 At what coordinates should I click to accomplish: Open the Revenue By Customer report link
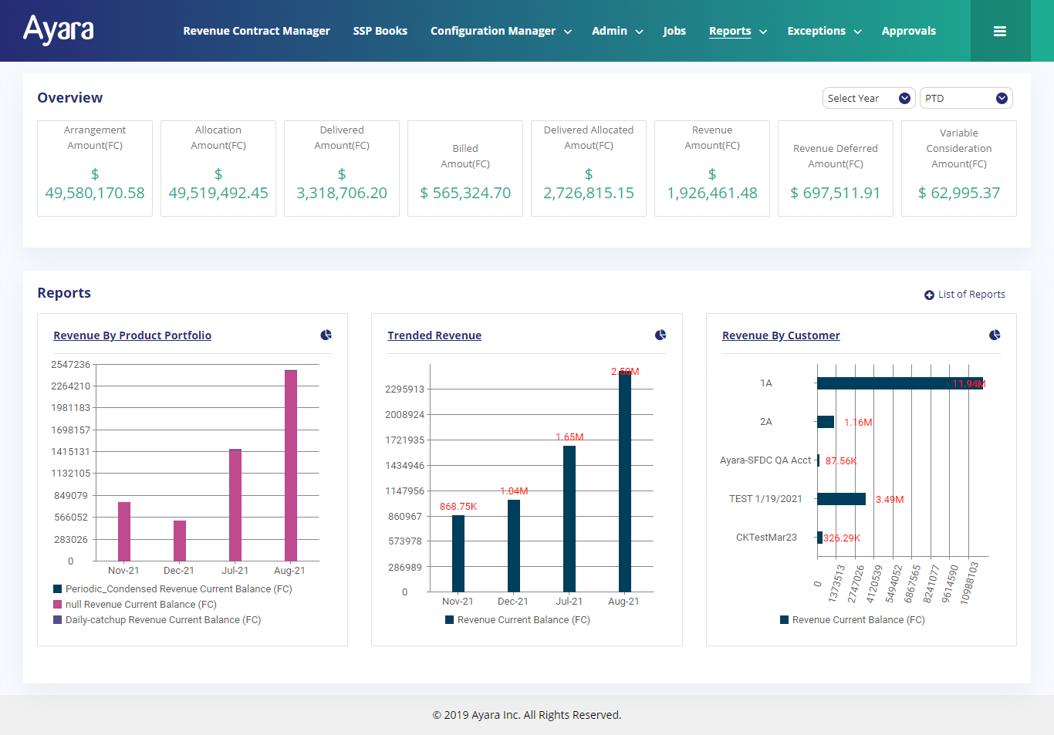tap(781, 335)
